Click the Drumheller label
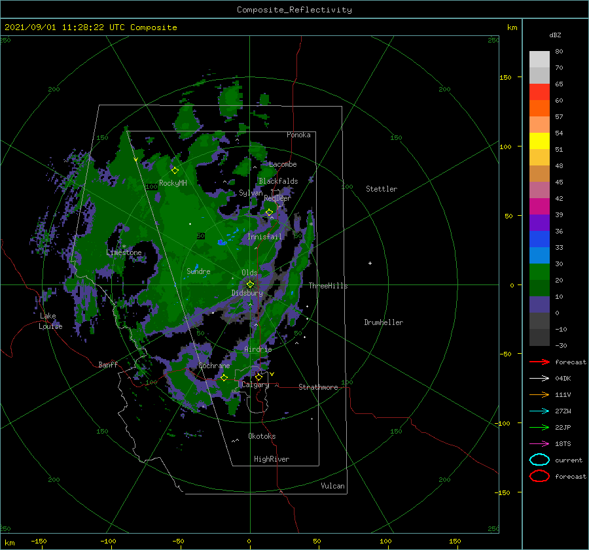589x550 pixels. (384, 322)
